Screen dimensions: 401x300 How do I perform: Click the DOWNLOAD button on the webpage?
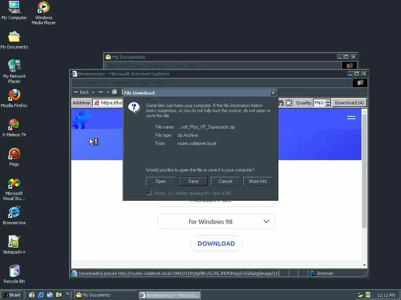click(216, 243)
